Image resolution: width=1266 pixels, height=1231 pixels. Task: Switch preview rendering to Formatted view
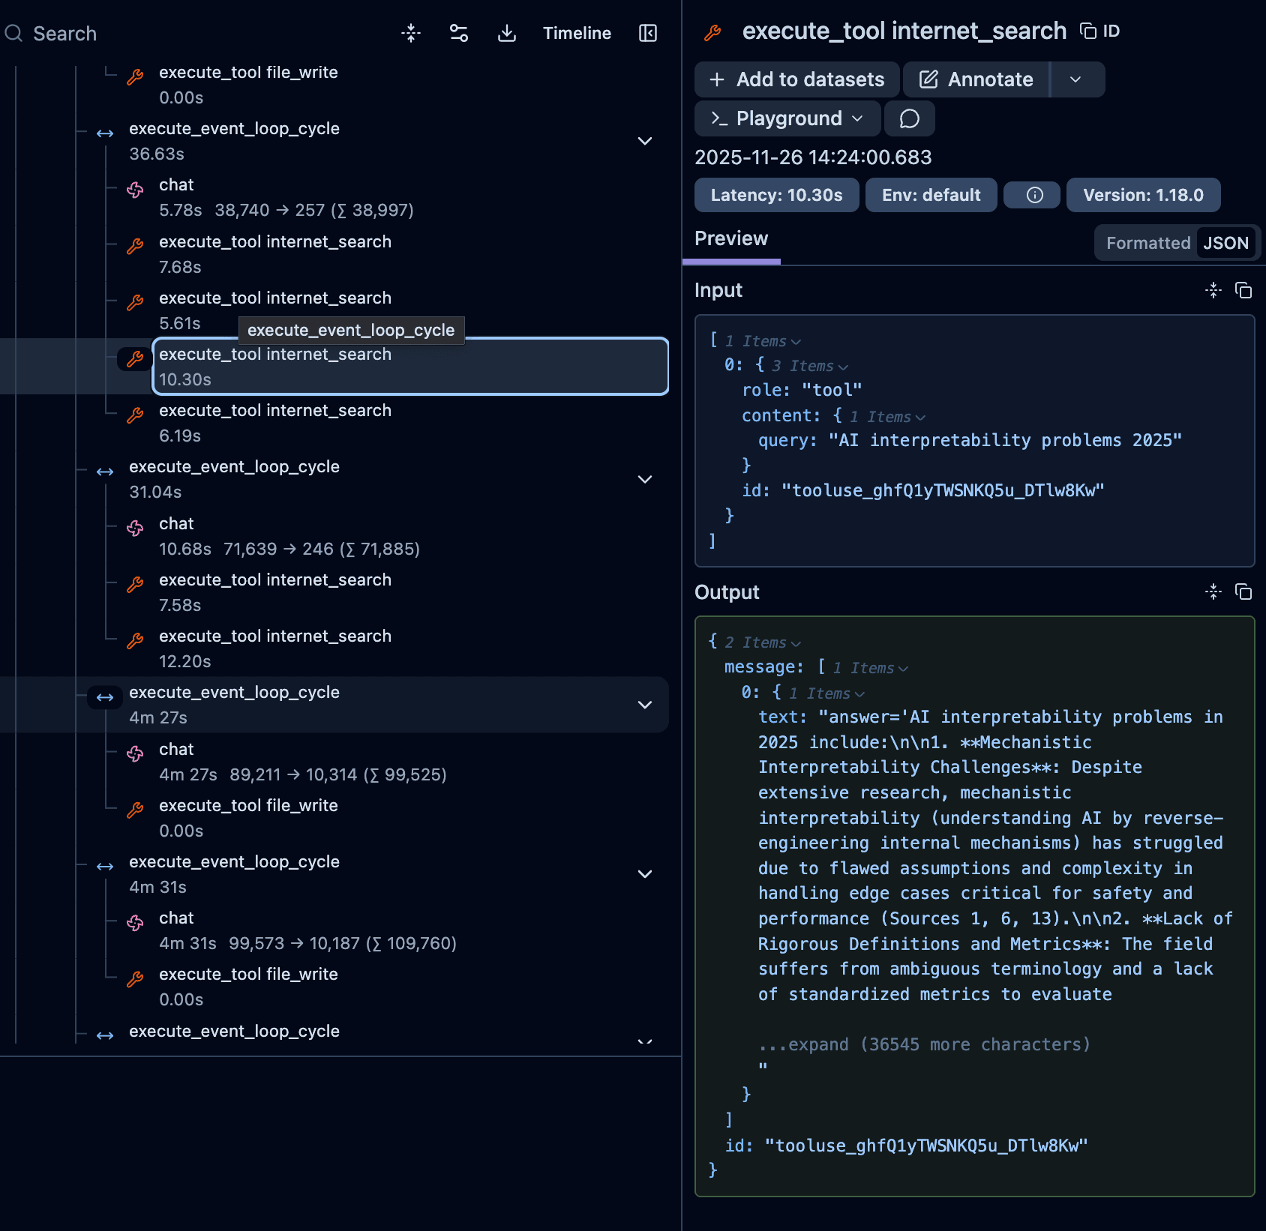pyautogui.click(x=1147, y=243)
